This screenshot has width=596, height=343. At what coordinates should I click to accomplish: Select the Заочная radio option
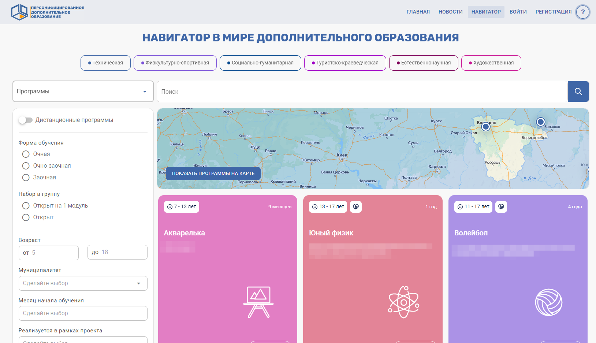pos(26,178)
